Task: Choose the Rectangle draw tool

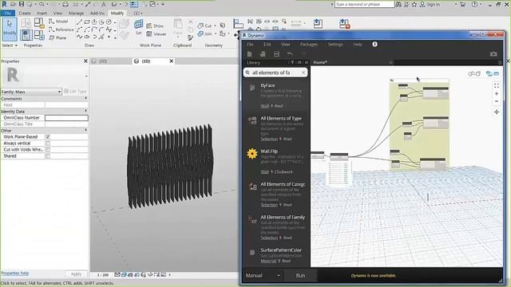Action: 87,22
